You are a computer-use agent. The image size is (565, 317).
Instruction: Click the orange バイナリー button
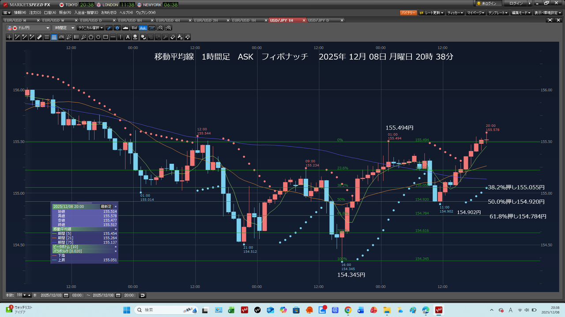click(408, 13)
